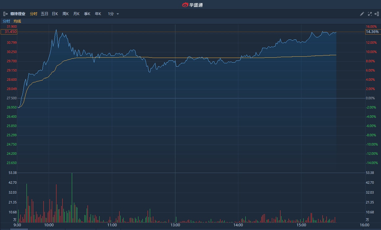This screenshot has height=230, width=381.
Task: Show the 月K monthly chart
Action: click(x=76, y=14)
